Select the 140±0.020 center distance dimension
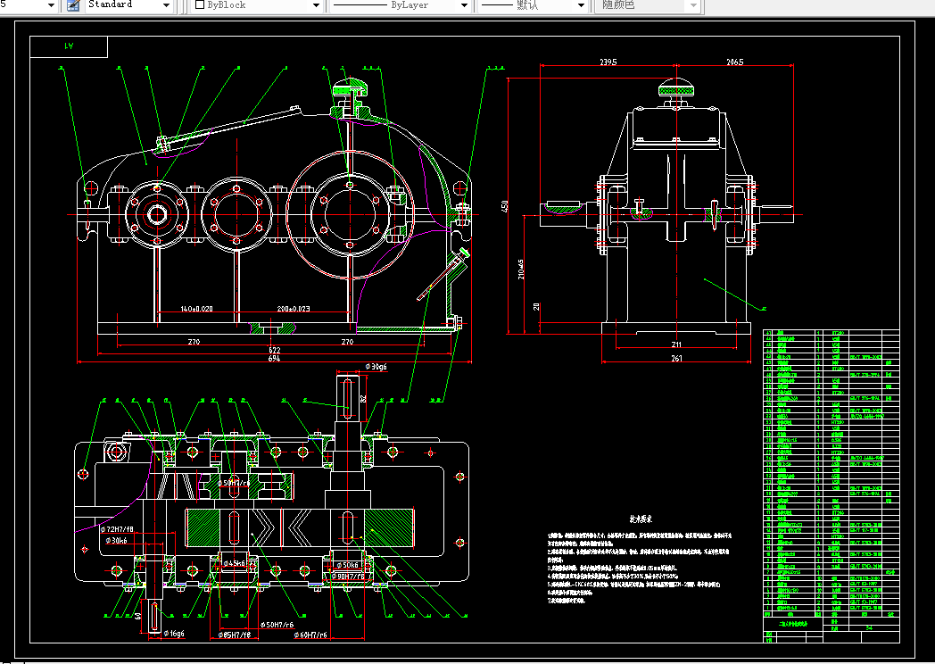The height and width of the screenshot is (664, 935). click(x=196, y=309)
